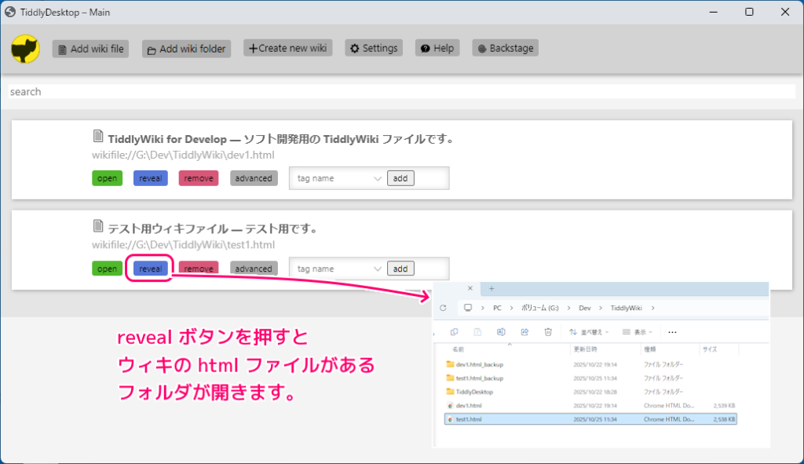
Task: Click the trash delete icon in Explorer
Action: [x=548, y=332]
